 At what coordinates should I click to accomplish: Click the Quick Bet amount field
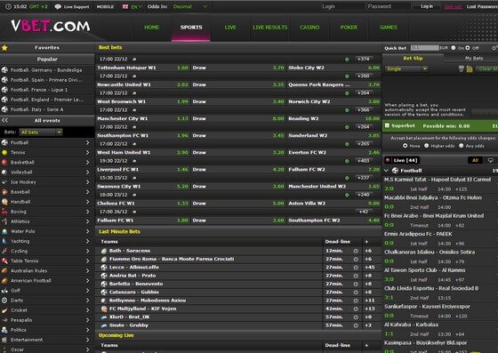pos(425,48)
